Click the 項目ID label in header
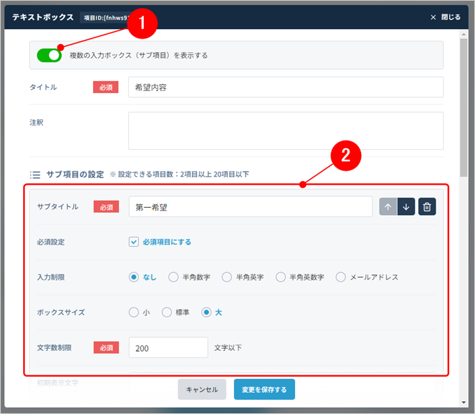Screen dimensions: 475x414 click(105, 18)
